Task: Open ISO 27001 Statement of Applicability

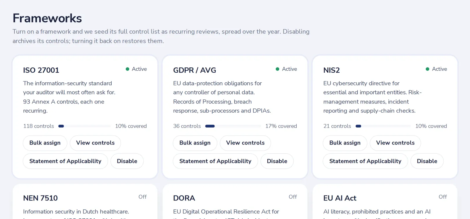Action: [65, 161]
